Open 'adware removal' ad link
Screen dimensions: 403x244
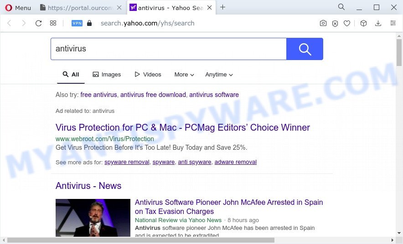236,162
